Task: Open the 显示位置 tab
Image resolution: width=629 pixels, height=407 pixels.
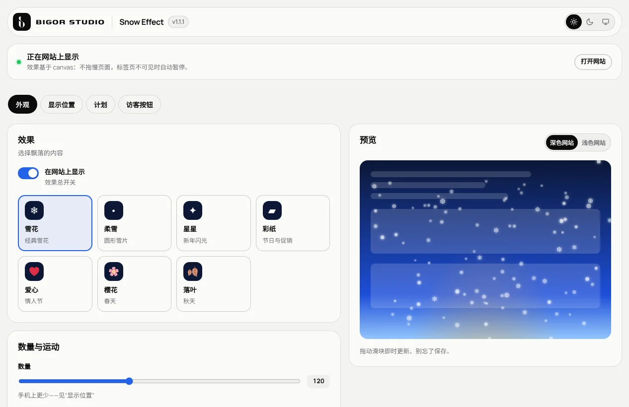Action: 62,104
